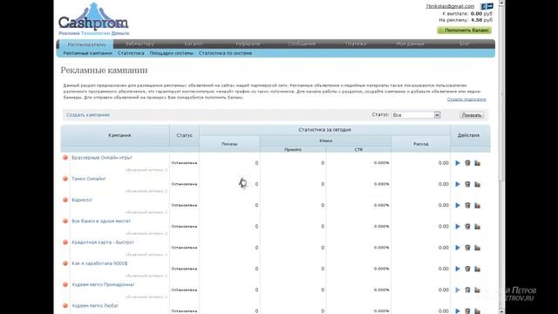Start the 'Все банки в одном месте!' campaign
Image resolution: width=558 pixels, height=314 pixels.
click(x=458, y=227)
